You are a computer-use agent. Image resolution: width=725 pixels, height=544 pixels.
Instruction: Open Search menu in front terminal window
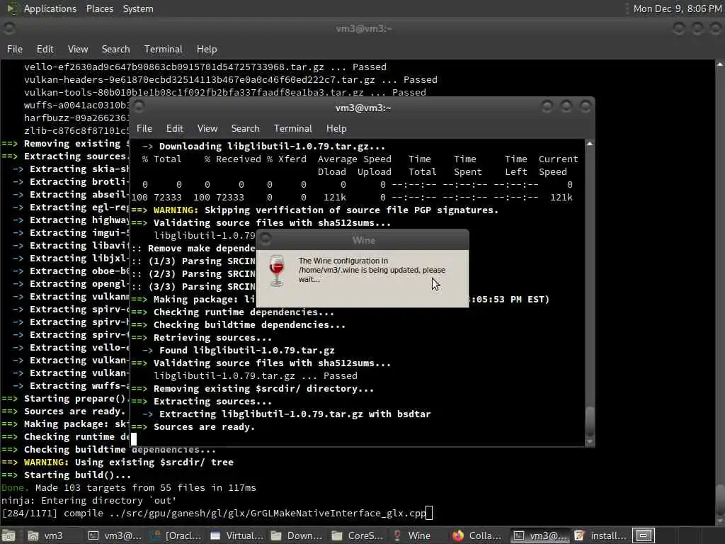point(245,129)
